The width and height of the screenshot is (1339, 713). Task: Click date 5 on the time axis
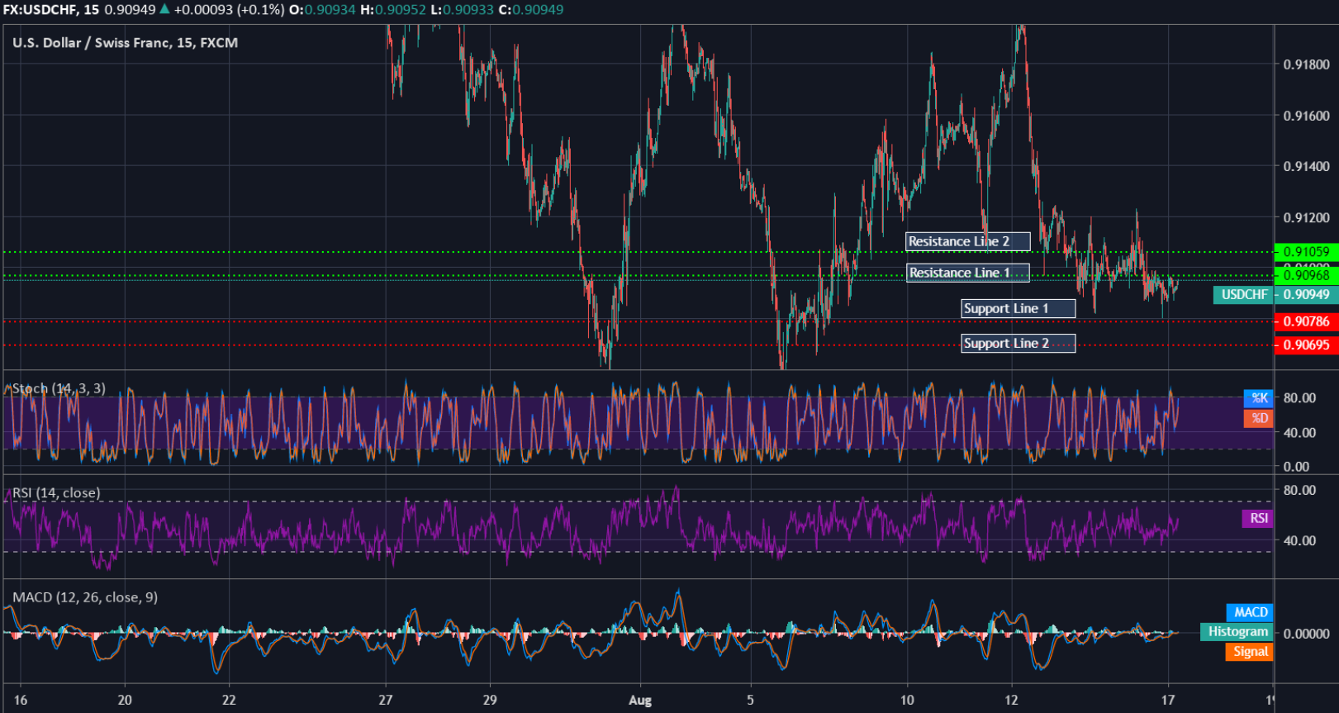(750, 700)
